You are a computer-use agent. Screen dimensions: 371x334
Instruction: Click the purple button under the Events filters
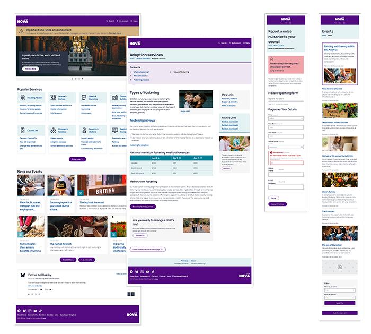coord(340,303)
